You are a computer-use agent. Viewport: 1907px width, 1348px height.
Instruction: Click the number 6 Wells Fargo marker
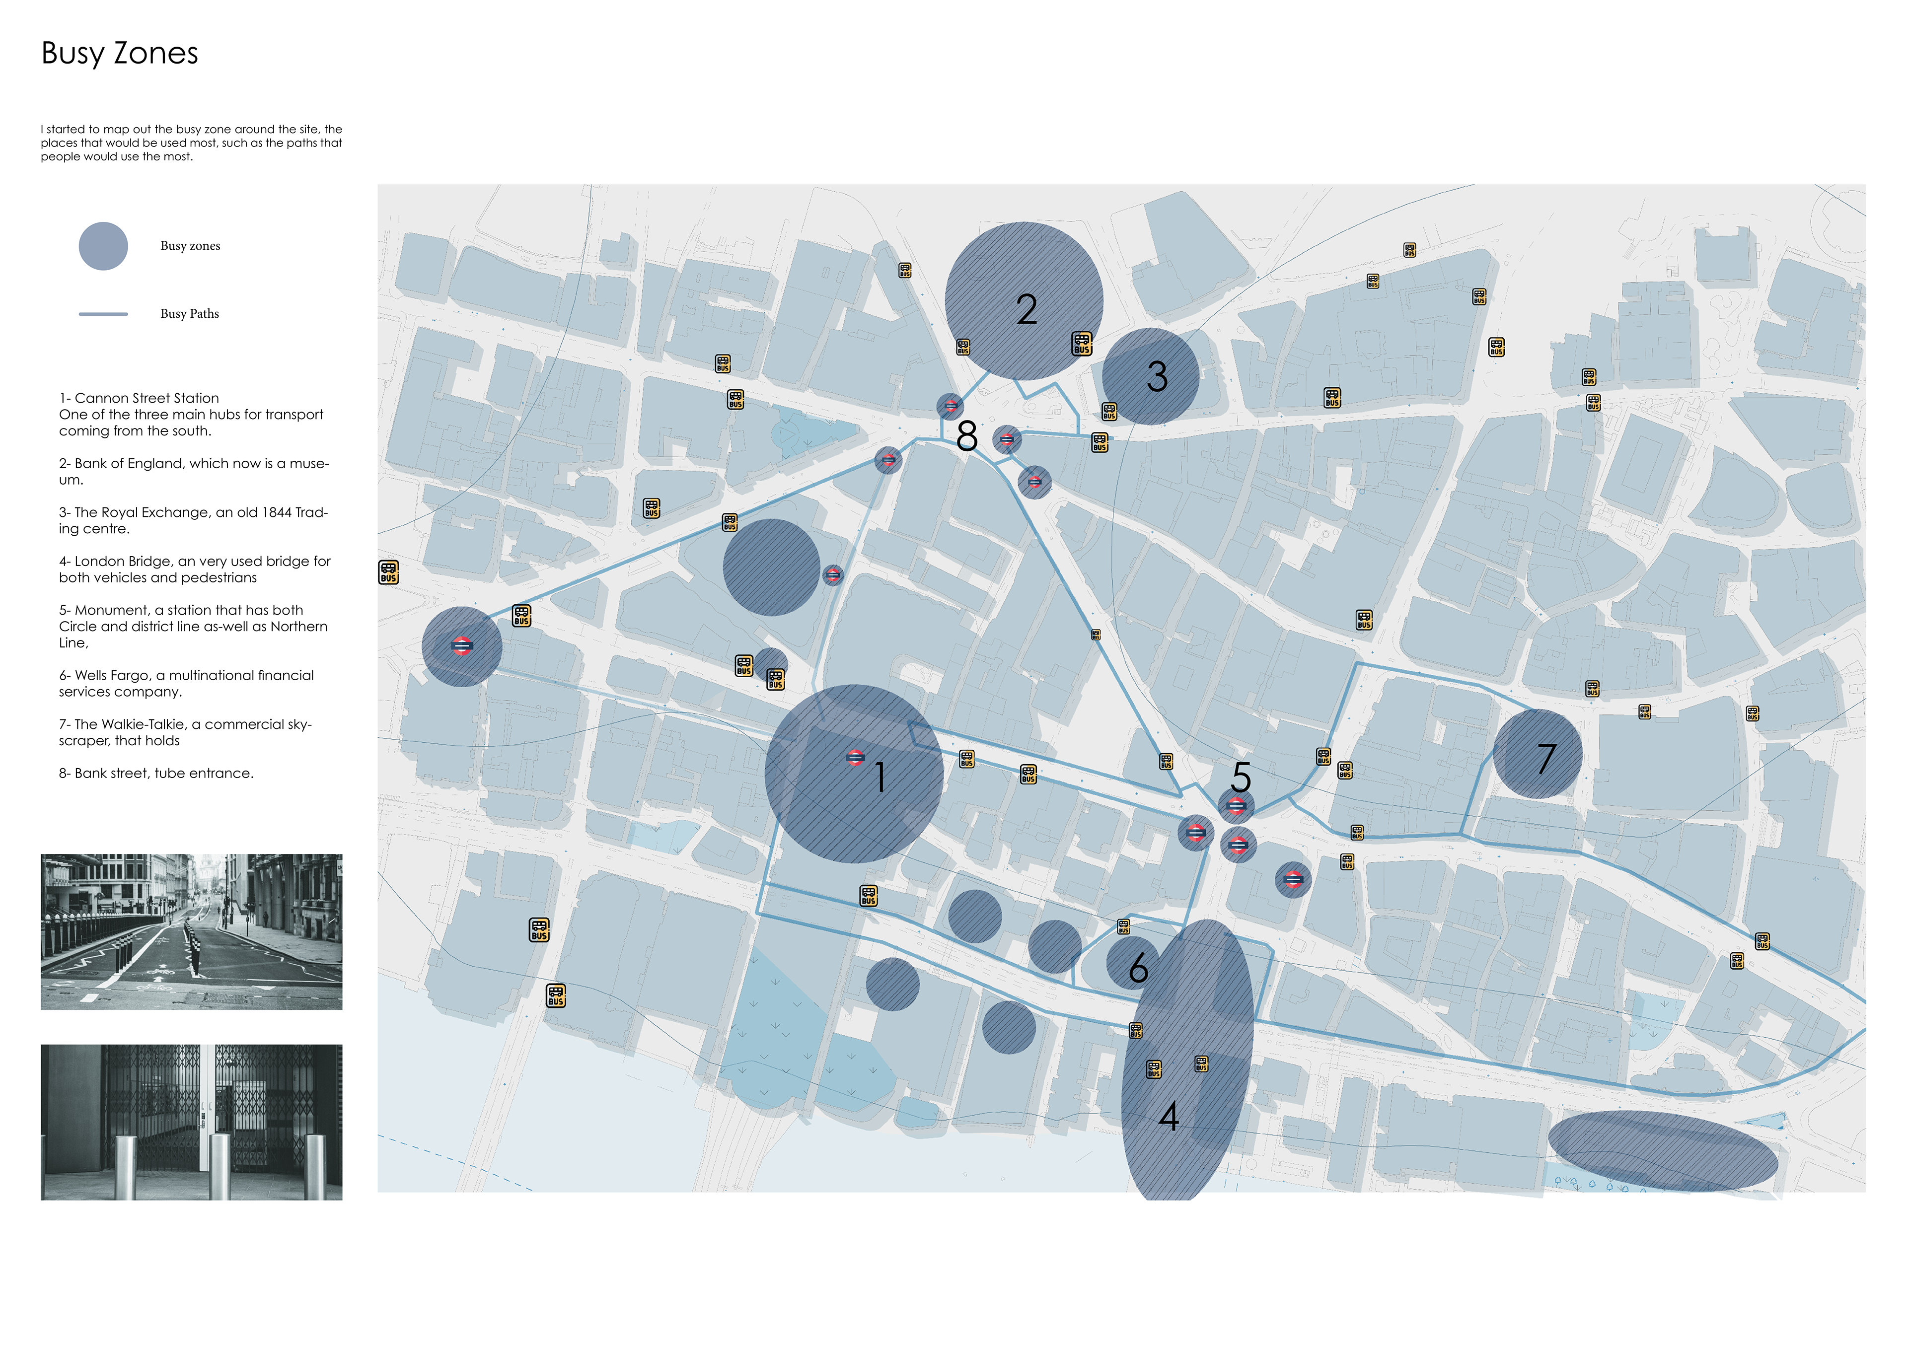tap(1138, 968)
